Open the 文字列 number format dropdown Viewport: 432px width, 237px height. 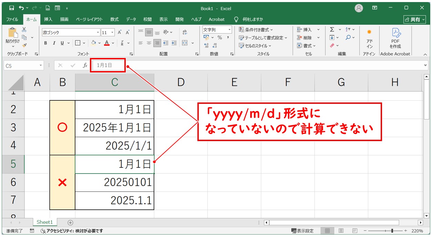[229, 30]
